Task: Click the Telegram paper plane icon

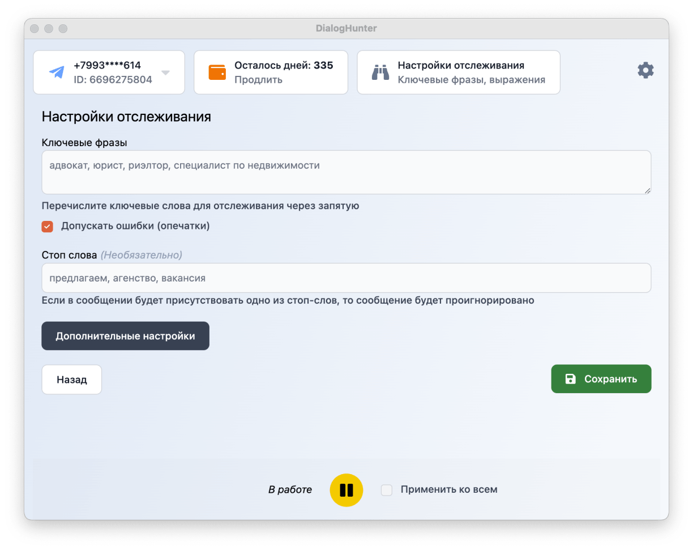Action: 57,73
